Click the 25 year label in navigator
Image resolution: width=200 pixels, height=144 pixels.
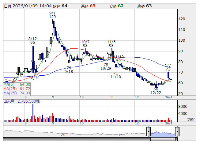(120, 135)
